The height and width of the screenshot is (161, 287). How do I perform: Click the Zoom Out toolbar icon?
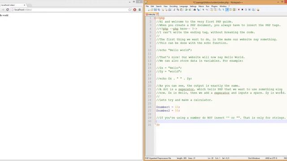207,10
